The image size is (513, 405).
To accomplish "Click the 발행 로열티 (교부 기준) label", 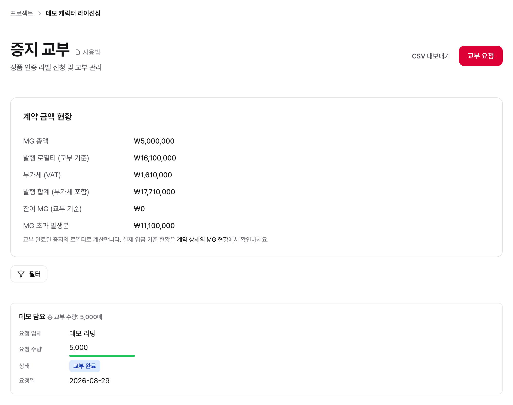I will coord(56,158).
